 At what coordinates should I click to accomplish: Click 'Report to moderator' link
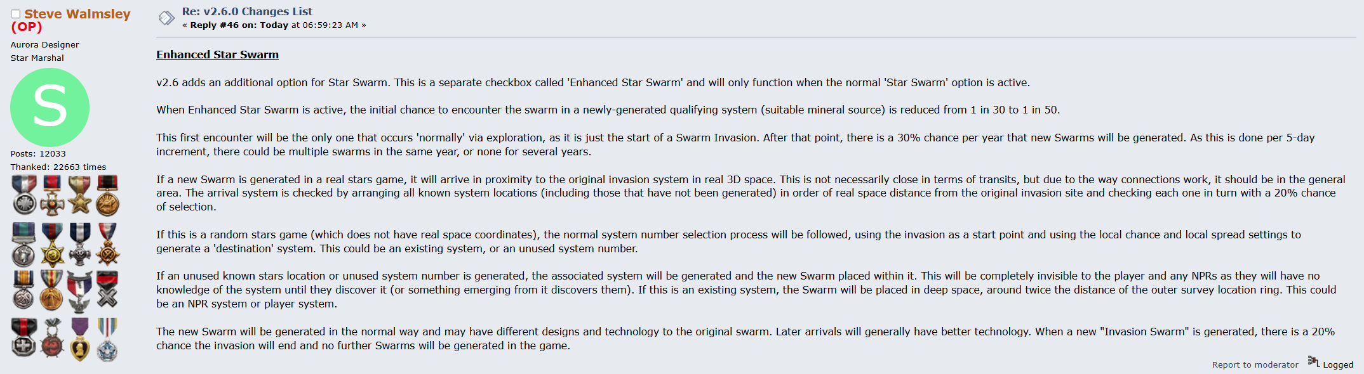(1255, 364)
